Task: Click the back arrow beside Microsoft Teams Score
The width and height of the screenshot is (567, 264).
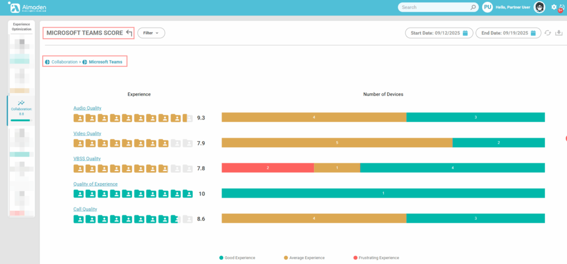Action: pyautogui.click(x=129, y=33)
